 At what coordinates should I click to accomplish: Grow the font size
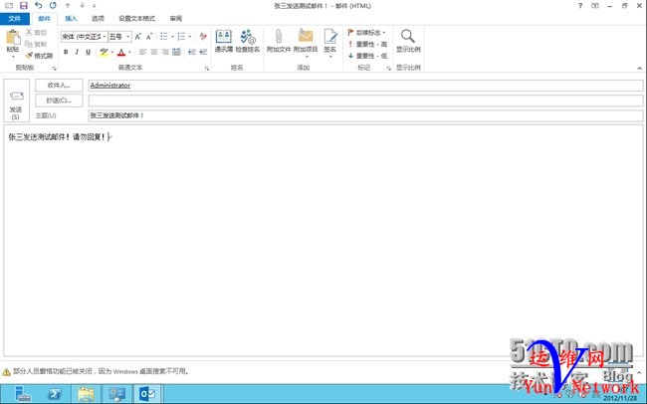(138, 37)
